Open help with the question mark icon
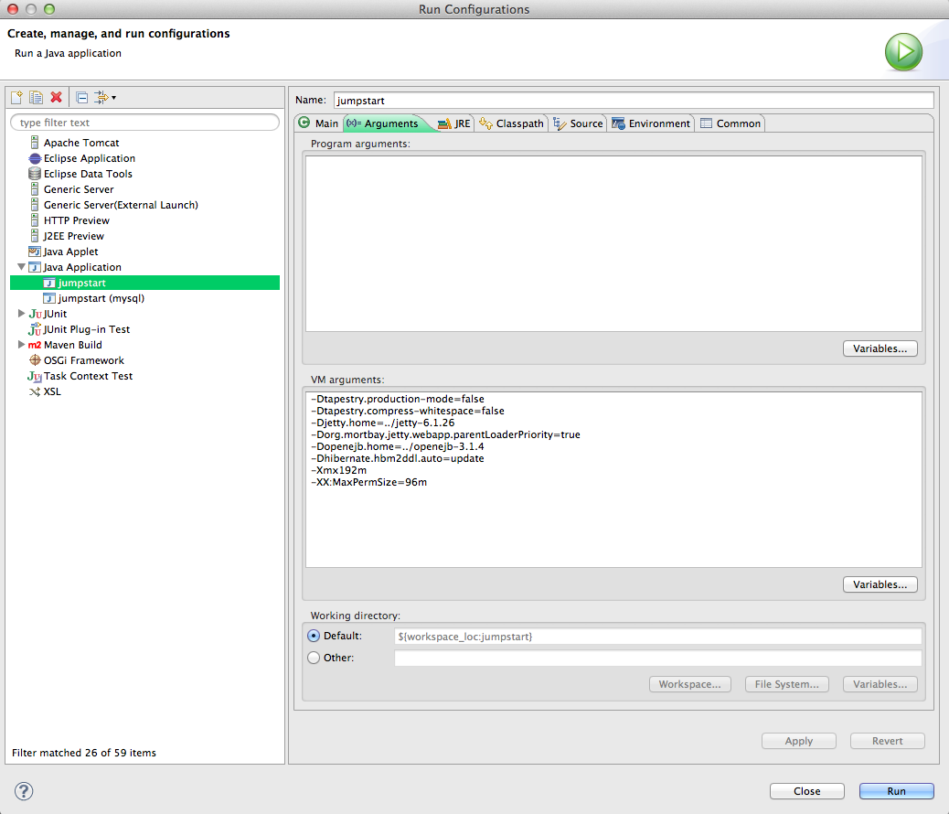Viewport: 949px width, 814px height. [24, 791]
